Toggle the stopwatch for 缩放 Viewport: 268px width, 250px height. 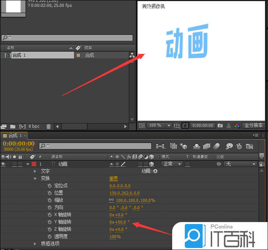pos(50,200)
